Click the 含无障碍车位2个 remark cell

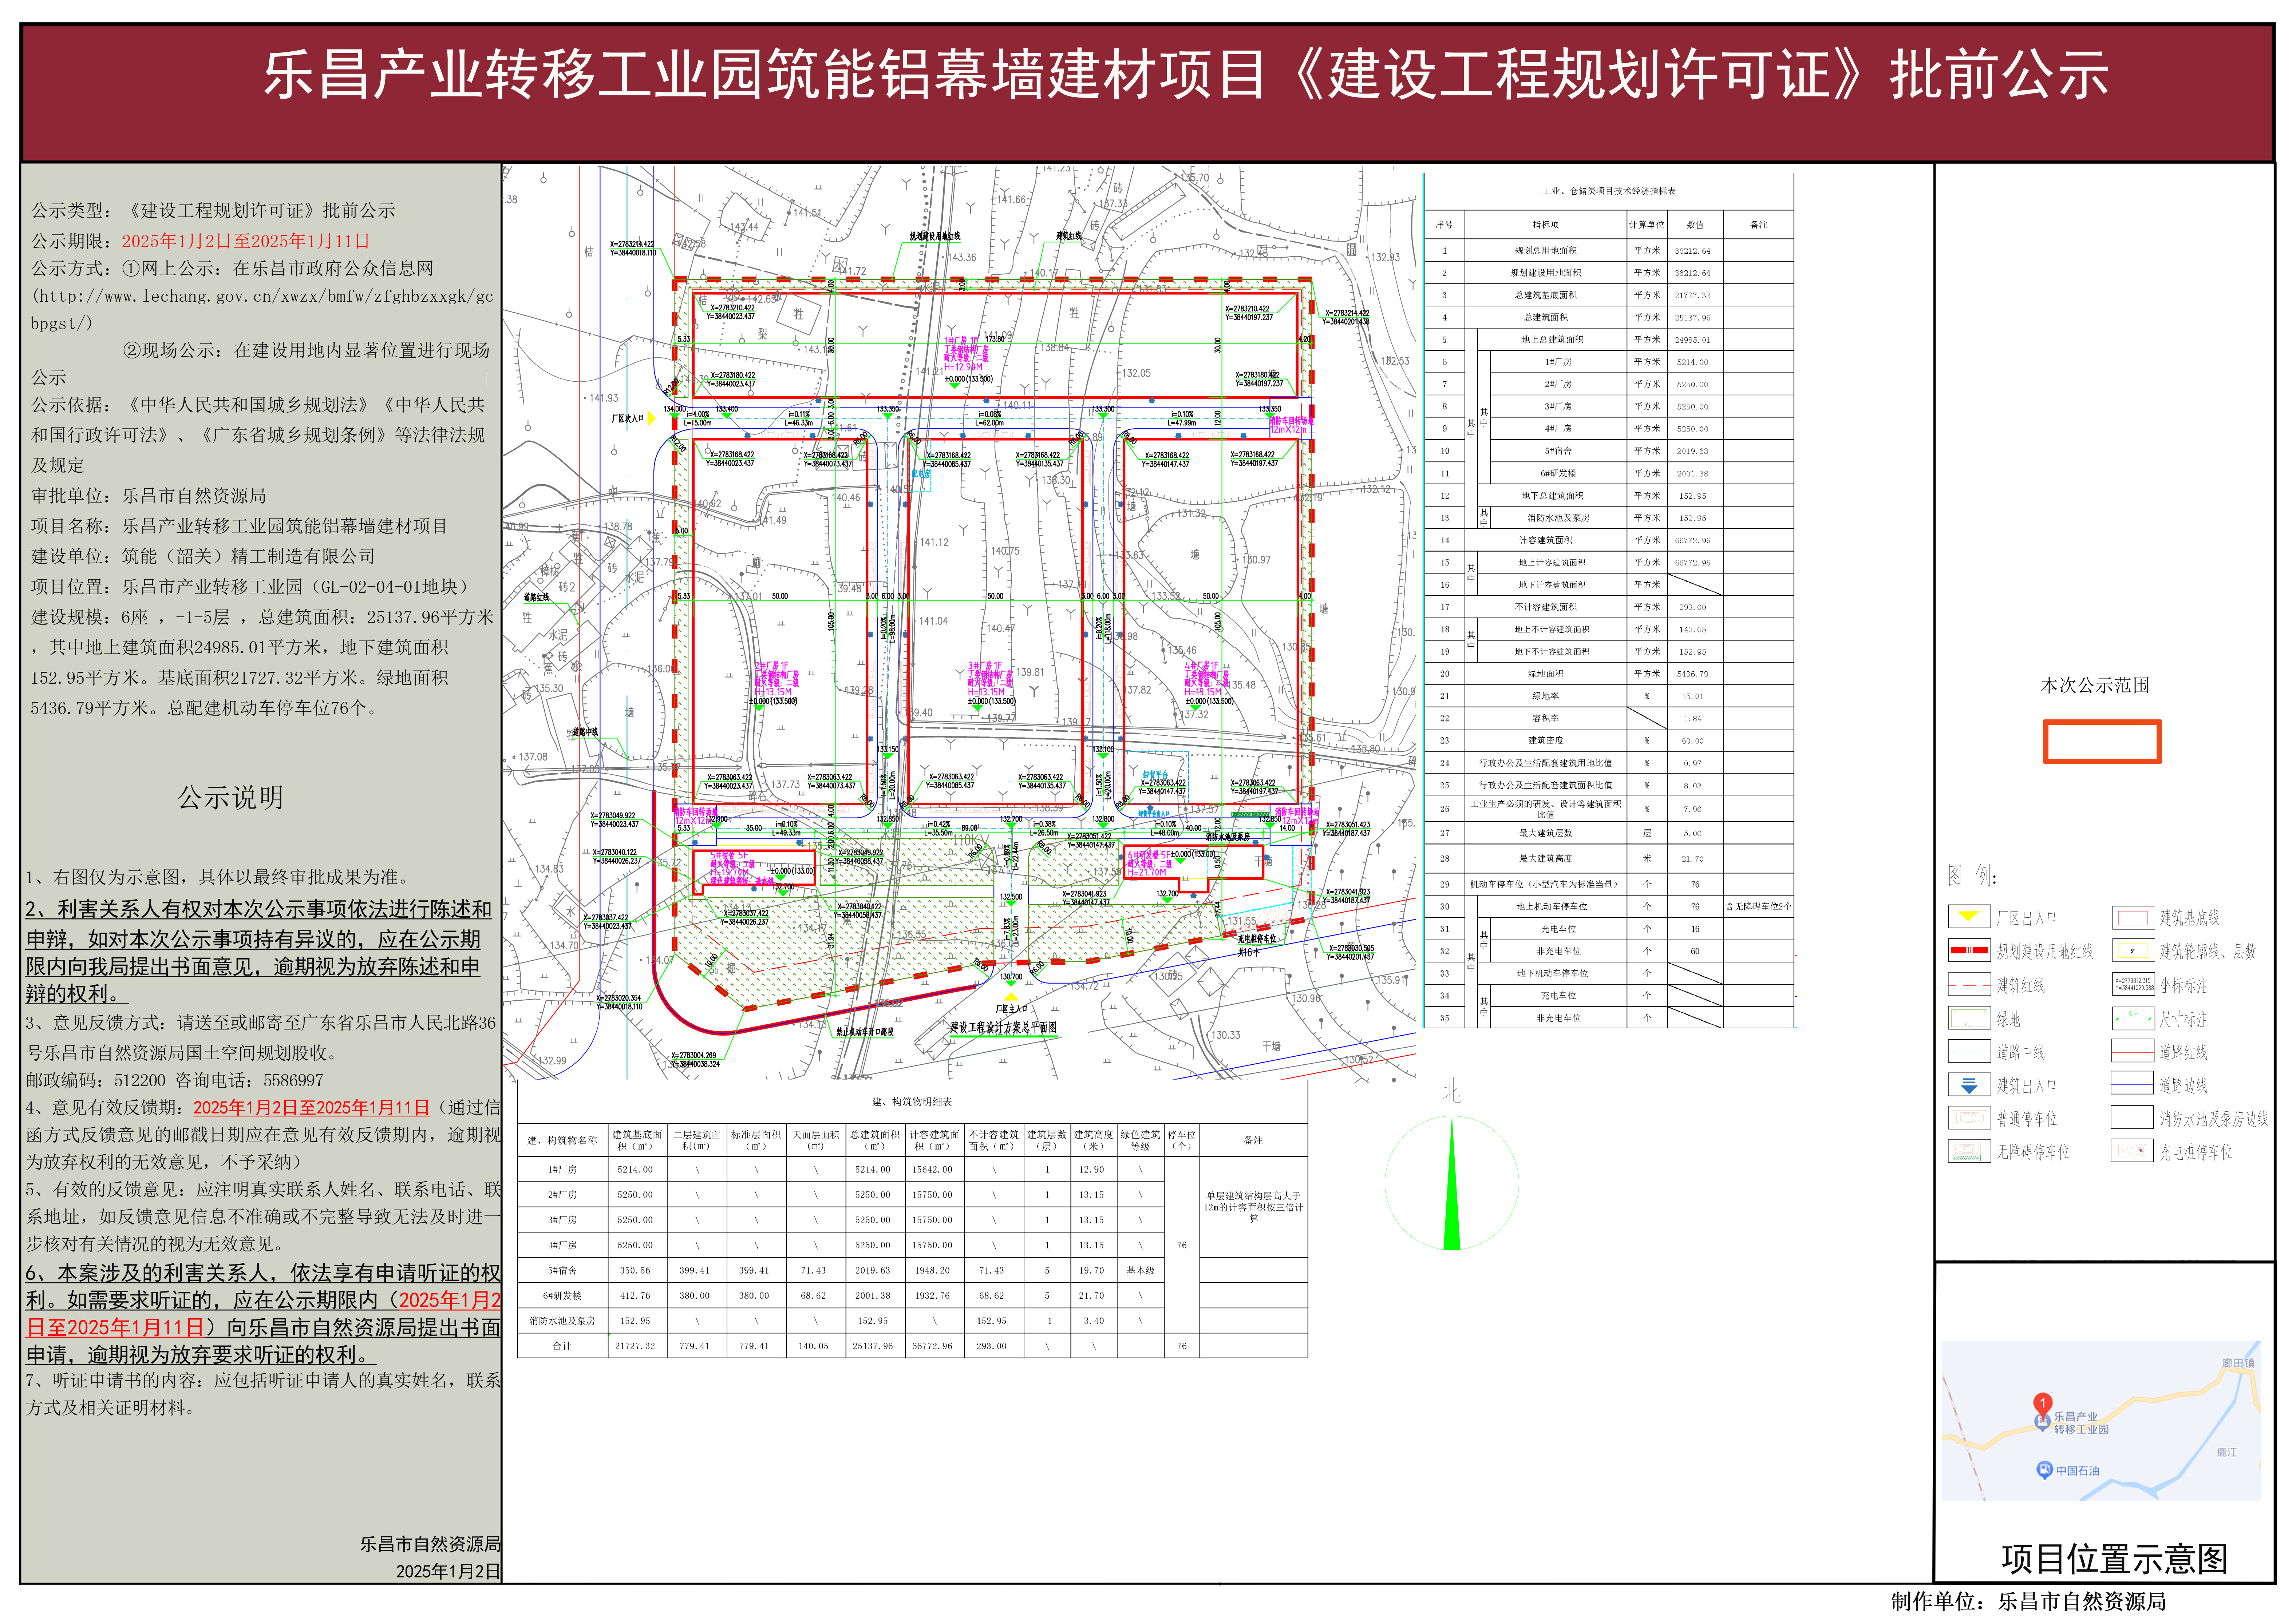pos(1759,906)
